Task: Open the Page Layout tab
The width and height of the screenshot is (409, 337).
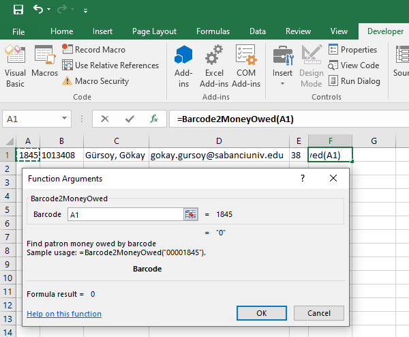Action: [x=155, y=31]
